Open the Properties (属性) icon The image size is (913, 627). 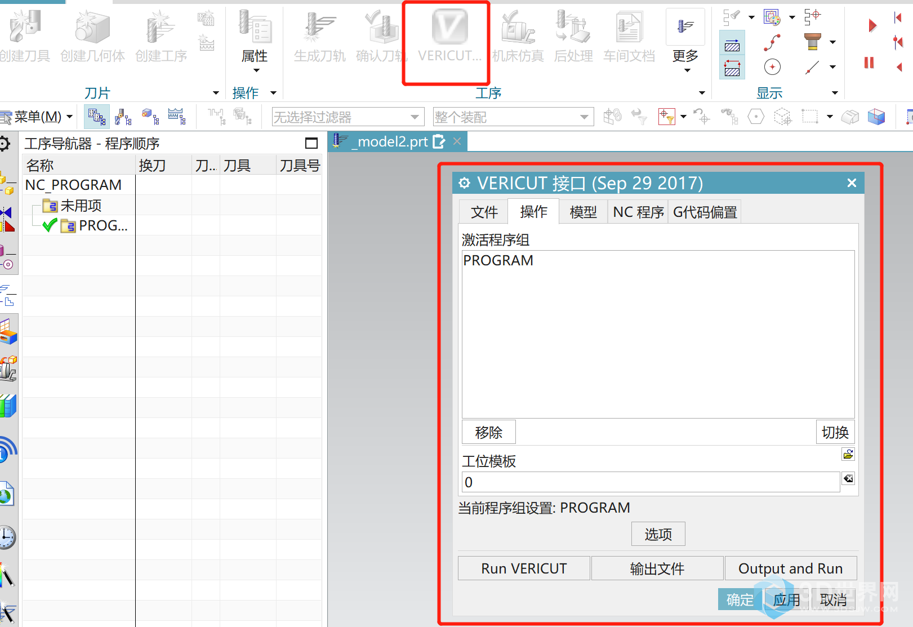click(x=255, y=27)
